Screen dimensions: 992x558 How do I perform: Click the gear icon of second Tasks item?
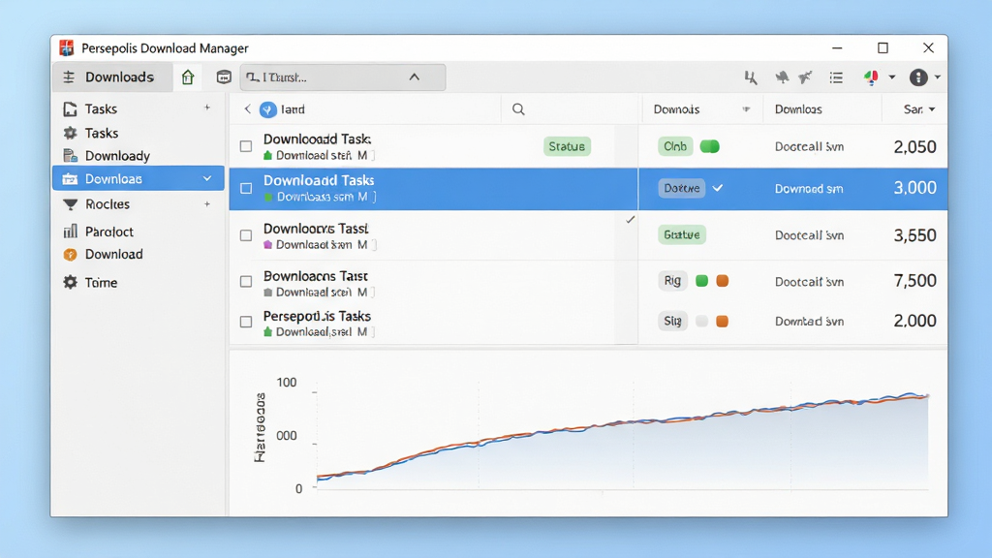click(x=70, y=133)
